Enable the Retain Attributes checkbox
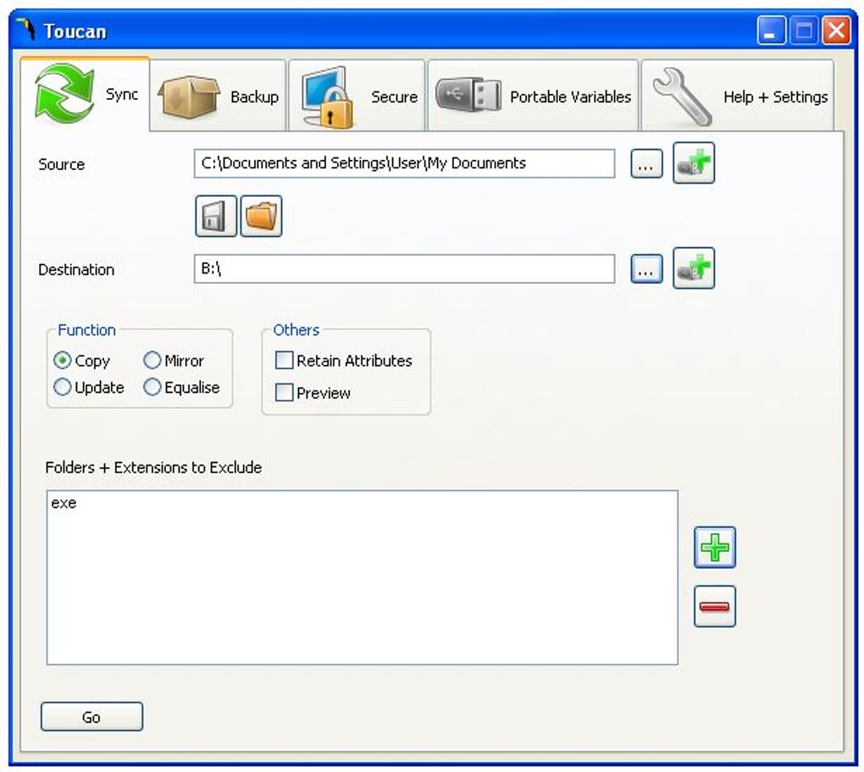 pyautogui.click(x=284, y=361)
